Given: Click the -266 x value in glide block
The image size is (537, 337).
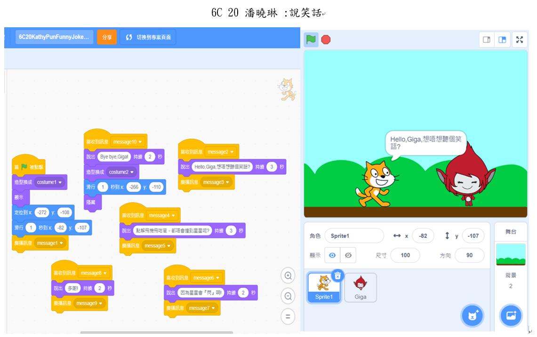Looking at the screenshot, I should 134,187.
